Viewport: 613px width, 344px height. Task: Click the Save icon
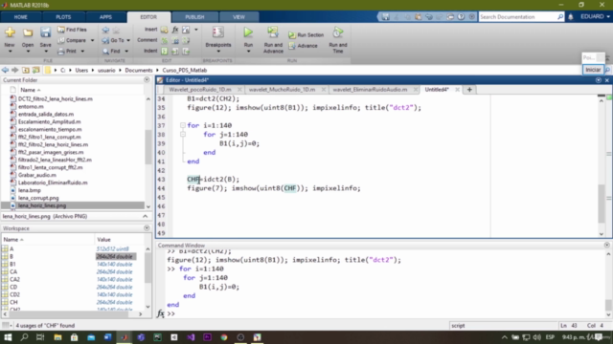pyautogui.click(x=45, y=32)
